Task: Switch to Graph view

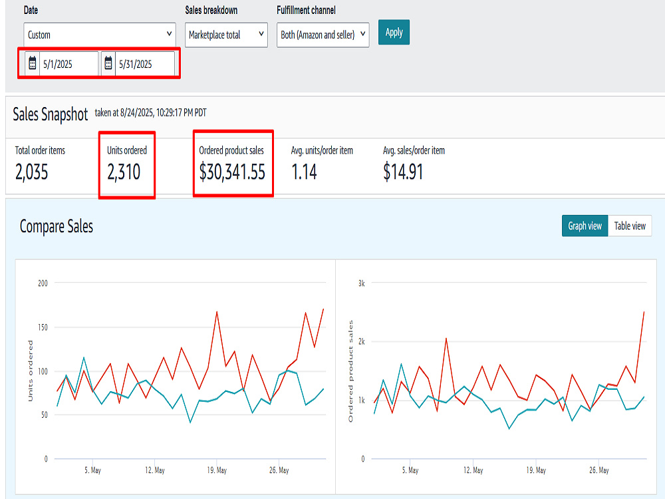Action: [585, 226]
